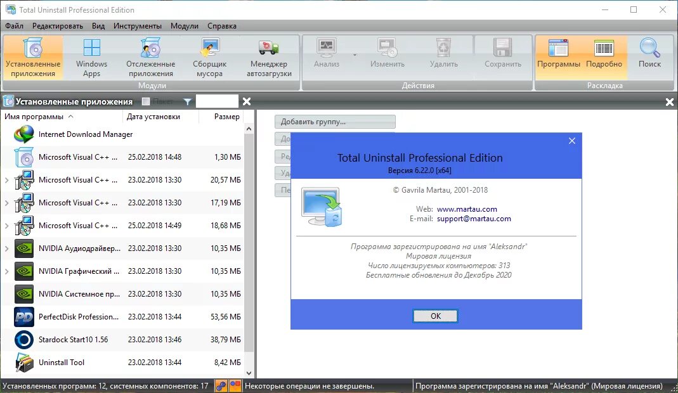Select the PerfectDisk Professional icon
The image size is (678, 393).
tap(23, 317)
